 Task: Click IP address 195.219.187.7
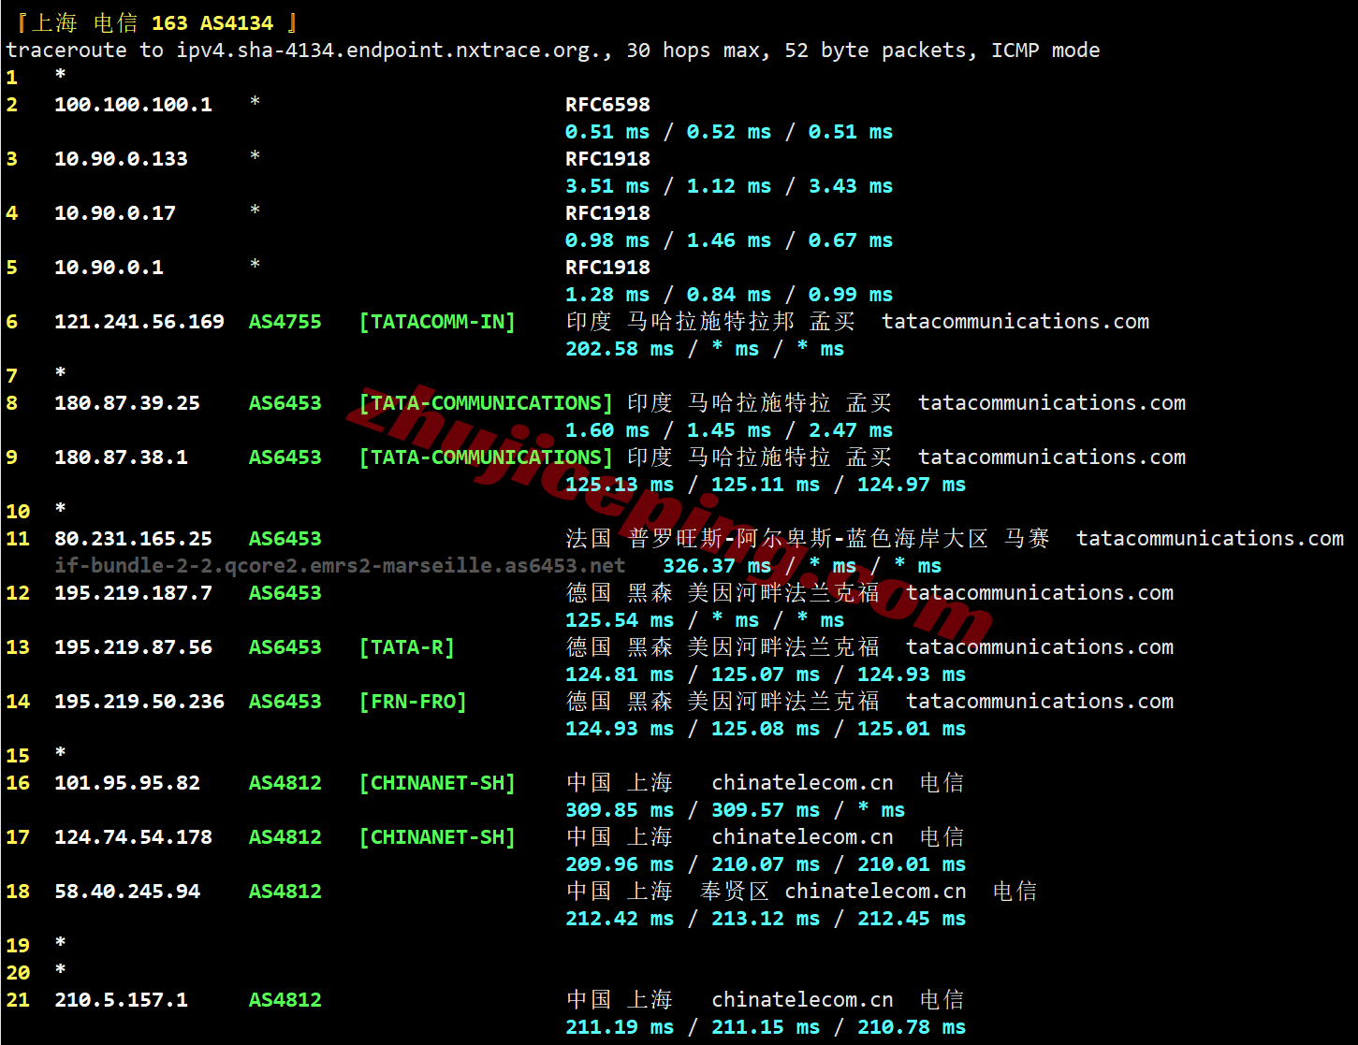click(133, 593)
